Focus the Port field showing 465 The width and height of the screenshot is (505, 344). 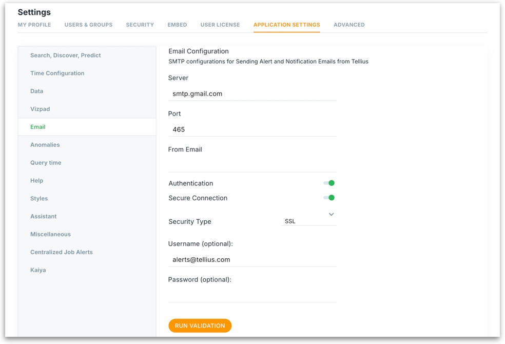point(252,129)
